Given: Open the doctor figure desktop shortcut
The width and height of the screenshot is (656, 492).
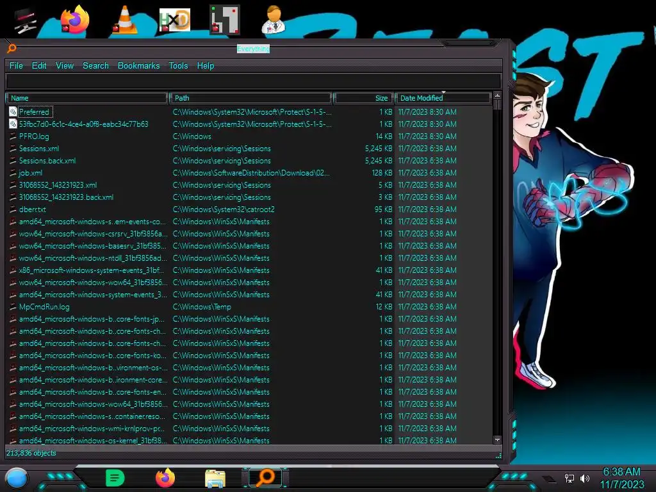Looking at the screenshot, I should (274, 20).
